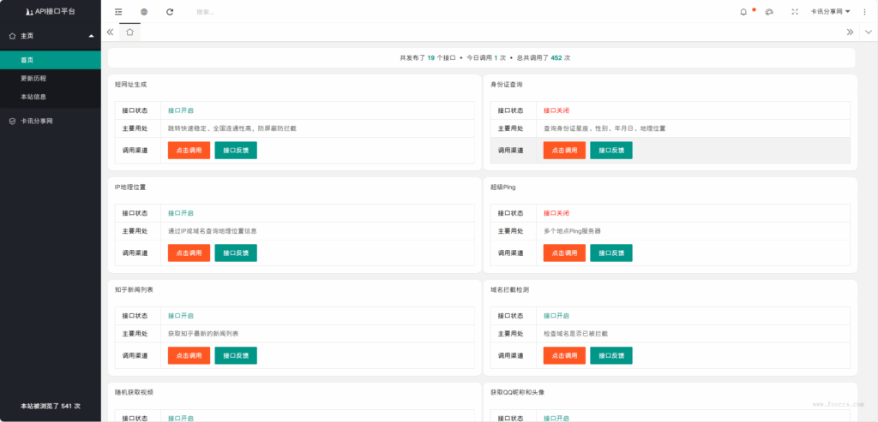The height and width of the screenshot is (422, 878).
Task: Collapse the 主页 sidebar menu
Action: 51,36
